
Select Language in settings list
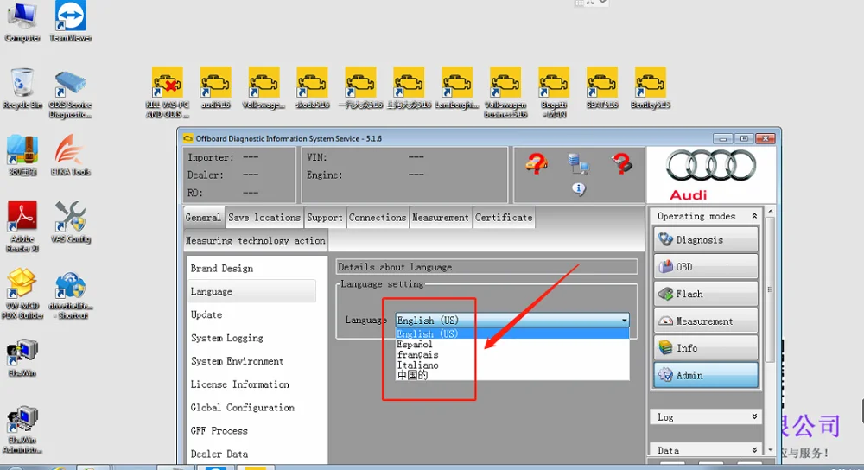[251, 291]
